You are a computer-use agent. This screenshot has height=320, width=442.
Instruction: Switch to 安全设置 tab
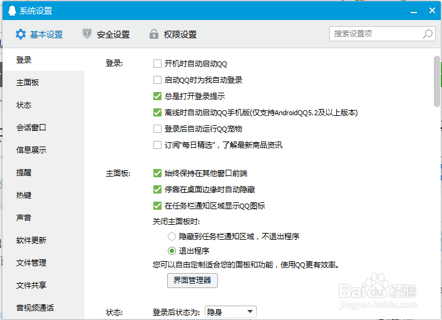pos(106,34)
